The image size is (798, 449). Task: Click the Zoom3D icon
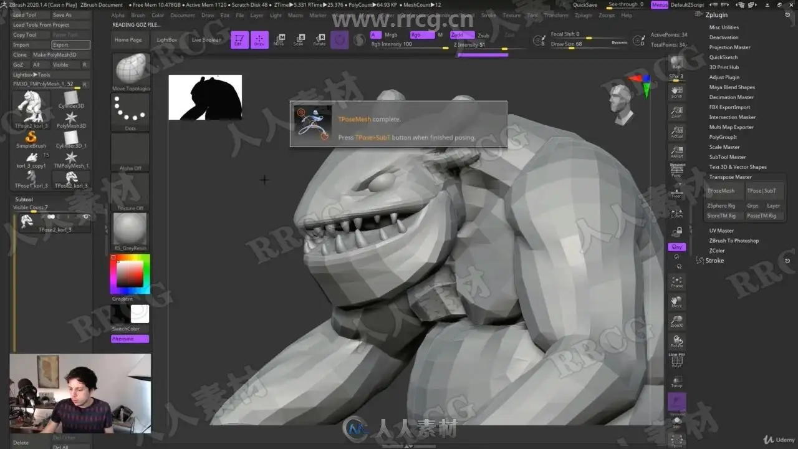click(676, 322)
